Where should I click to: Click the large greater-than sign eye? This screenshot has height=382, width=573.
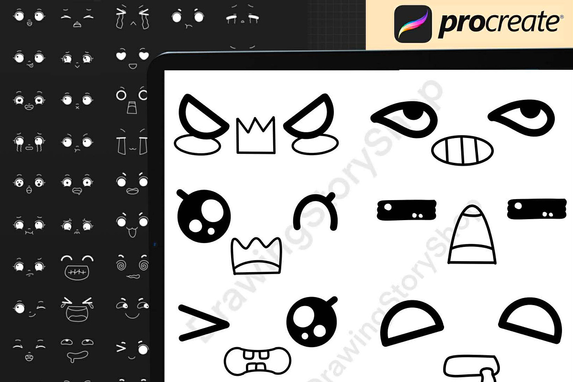203,323
